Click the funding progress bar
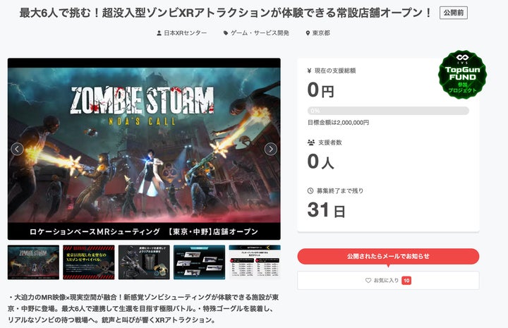 click(x=388, y=111)
